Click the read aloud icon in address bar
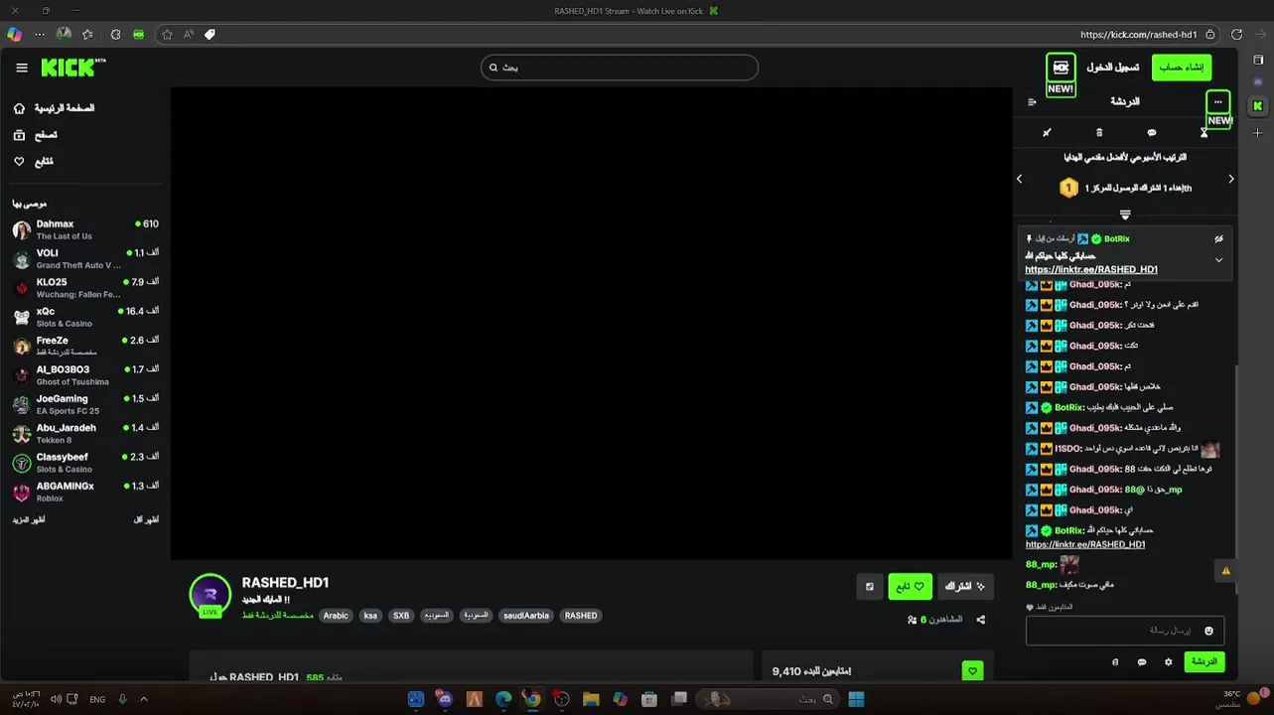1274x715 pixels. coord(189,34)
